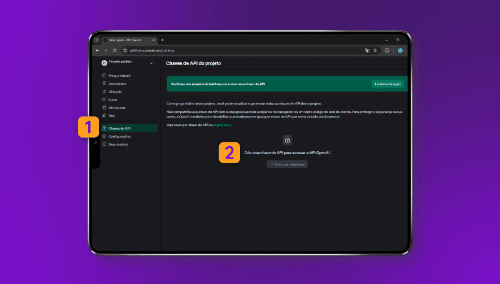Click the Afinação sliders icon
This screenshot has height=284, width=500.
[105, 92]
